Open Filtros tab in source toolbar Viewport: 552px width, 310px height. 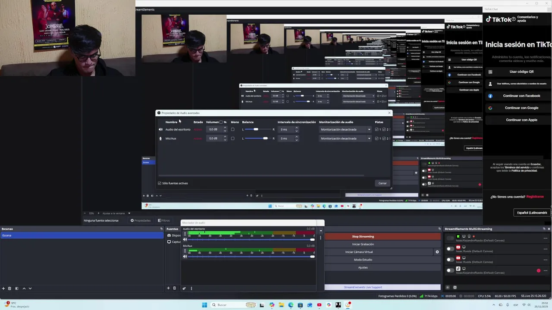[164, 220]
